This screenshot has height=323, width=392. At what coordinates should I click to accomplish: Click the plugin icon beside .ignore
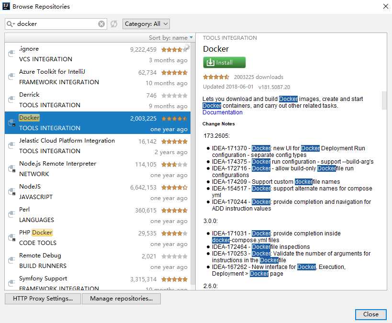coord(12,54)
